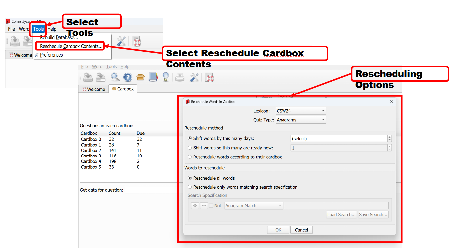This screenshot has height=250, width=453.
Task: Switch to the Welcome tab beside Cardbox
Action: point(94,89)
